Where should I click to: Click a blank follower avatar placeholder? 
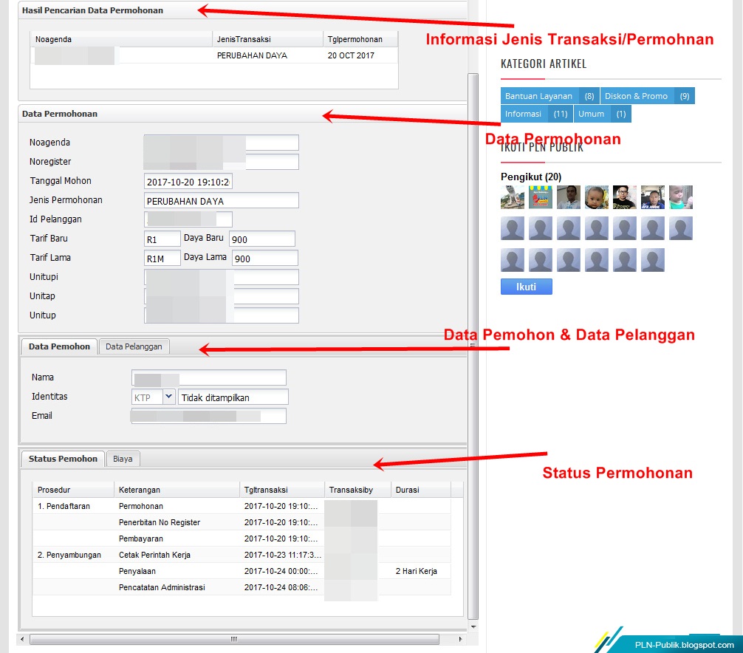(x=512, y=228)
